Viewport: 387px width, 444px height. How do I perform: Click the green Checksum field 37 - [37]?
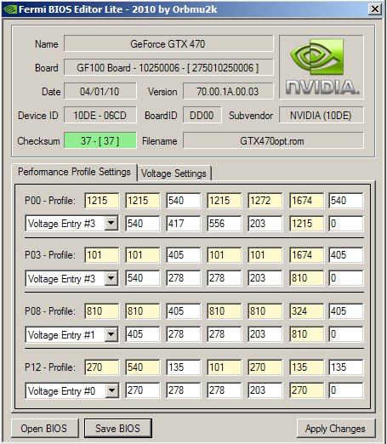point(100,140)
